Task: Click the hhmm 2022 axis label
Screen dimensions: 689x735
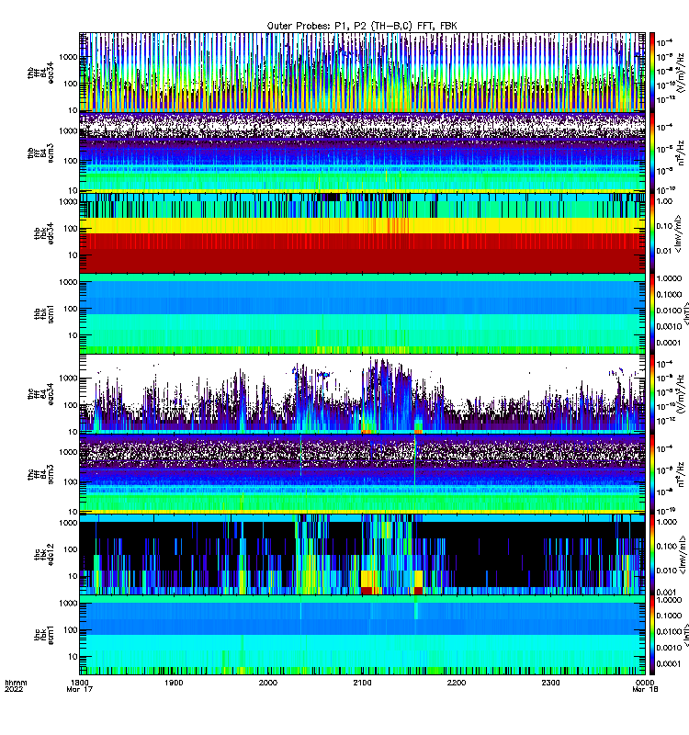Action: [x=16, y=685]
